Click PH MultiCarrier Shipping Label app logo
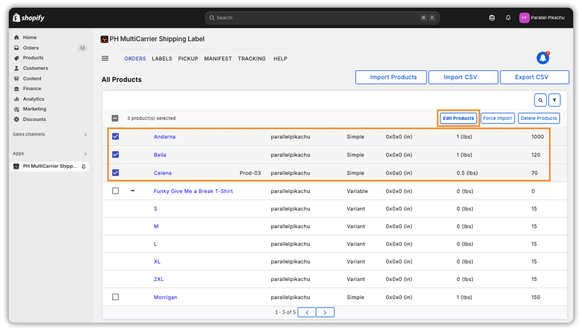 (x=104, y=39)
